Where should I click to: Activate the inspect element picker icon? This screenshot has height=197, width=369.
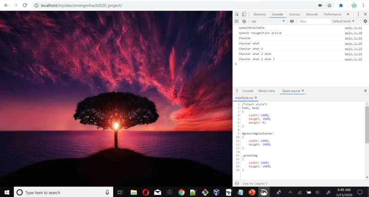[x=237, y=14]
